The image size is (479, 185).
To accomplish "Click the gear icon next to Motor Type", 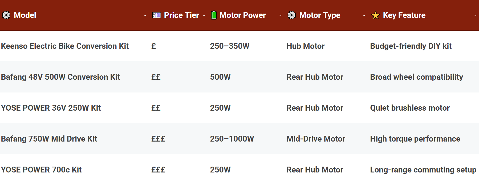I will (x=291, y=15).
